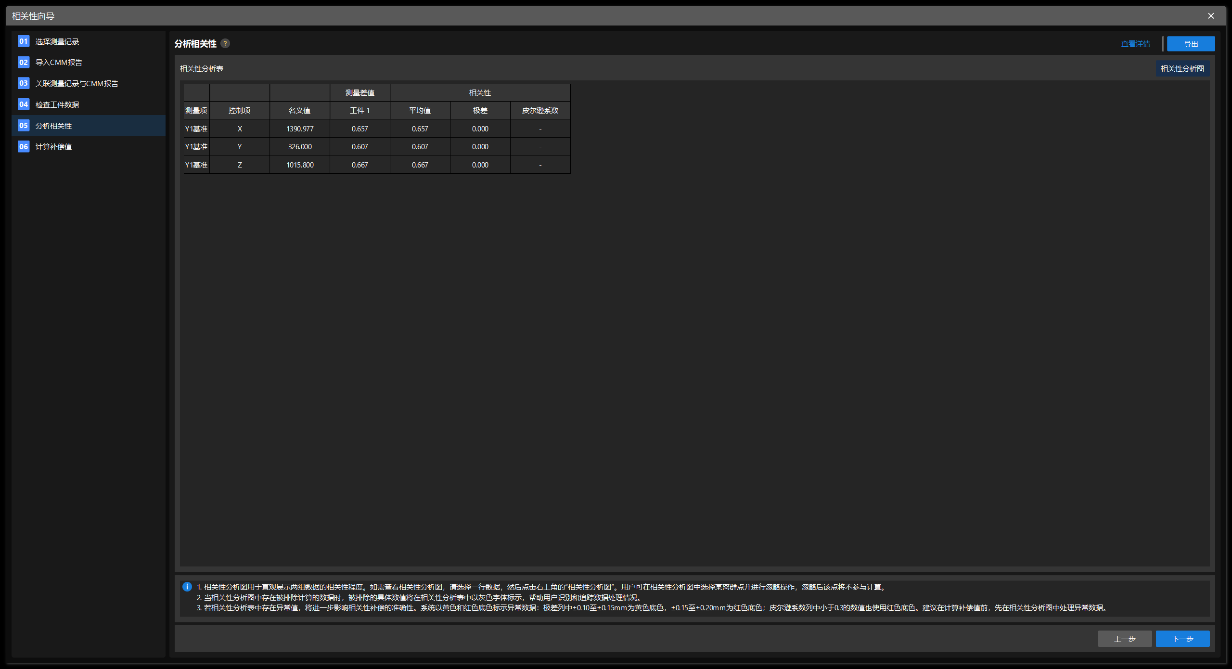The width and height of the screenshot is (1232, 669).
Task: Click the 04 step badge icon
Action: [x=24, y=104]
